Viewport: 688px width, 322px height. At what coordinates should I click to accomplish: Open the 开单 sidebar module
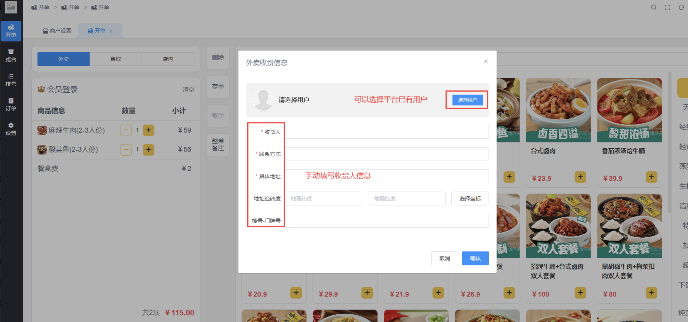click(11, 31)
